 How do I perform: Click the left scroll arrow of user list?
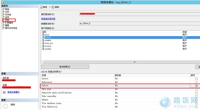click(x=42, y=62)
